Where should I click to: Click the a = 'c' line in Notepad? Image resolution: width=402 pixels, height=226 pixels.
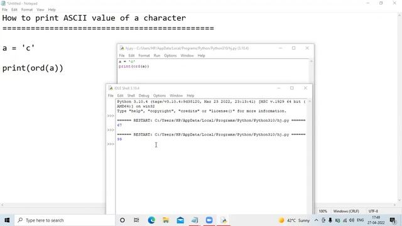click(18, 48)
